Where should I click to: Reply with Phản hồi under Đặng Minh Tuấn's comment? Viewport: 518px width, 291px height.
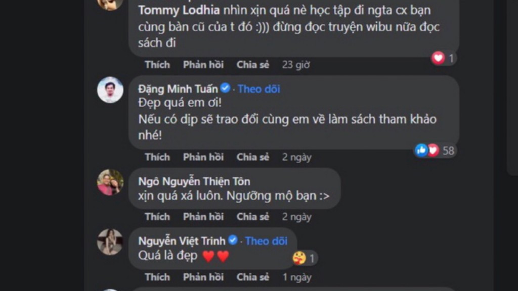click(203, 157)
